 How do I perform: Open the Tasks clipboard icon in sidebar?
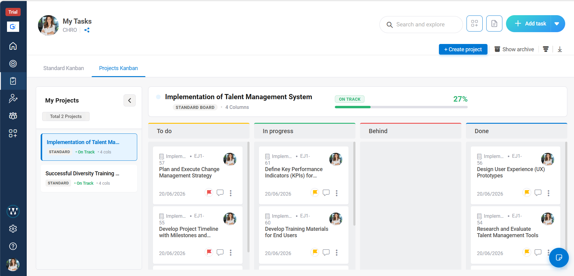[x=13, y=81]
